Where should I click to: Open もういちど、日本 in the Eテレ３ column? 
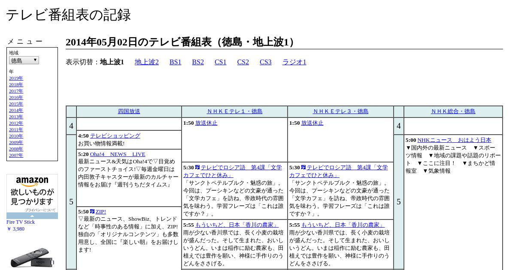click(x=343, y=225)
